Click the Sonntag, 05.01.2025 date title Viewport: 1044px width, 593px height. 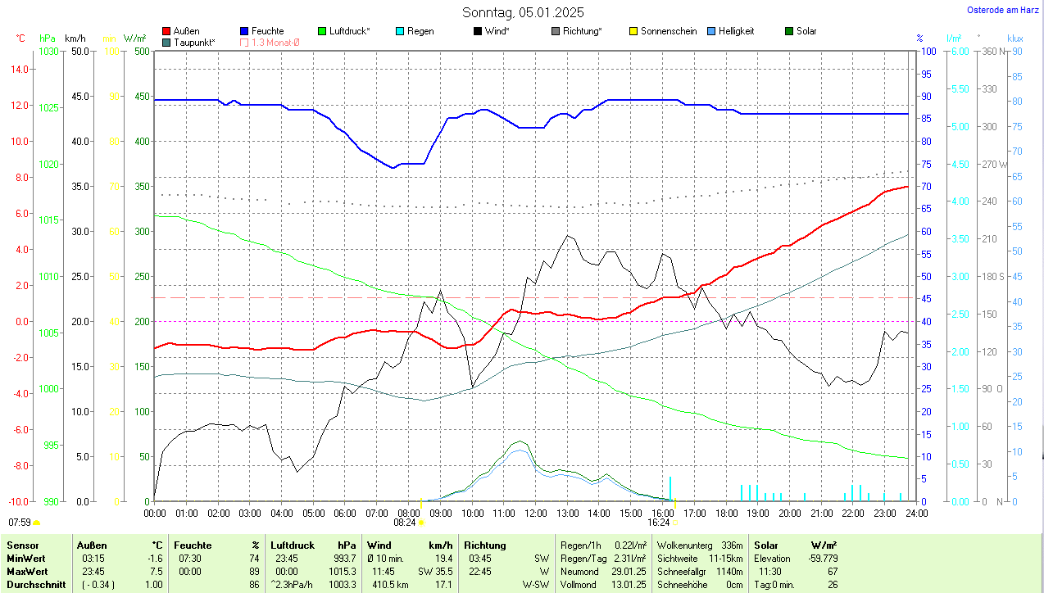click(x=522, y=12)
